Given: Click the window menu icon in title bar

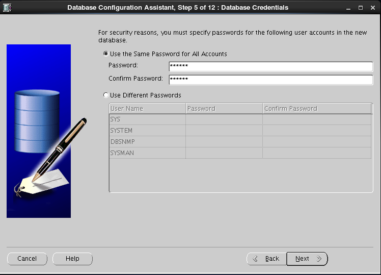Looking at the screenshot, I should (x=7, y=8).
